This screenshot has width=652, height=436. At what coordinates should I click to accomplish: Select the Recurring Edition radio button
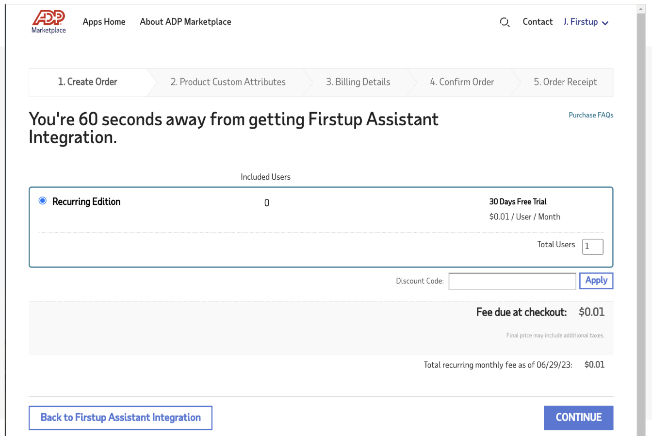pyautogui.click(x=43, y=201)
